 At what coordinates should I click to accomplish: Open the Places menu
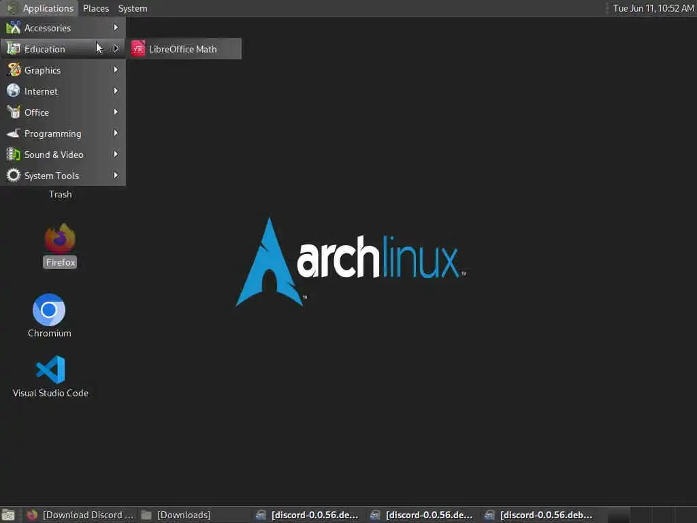[95, 8]
